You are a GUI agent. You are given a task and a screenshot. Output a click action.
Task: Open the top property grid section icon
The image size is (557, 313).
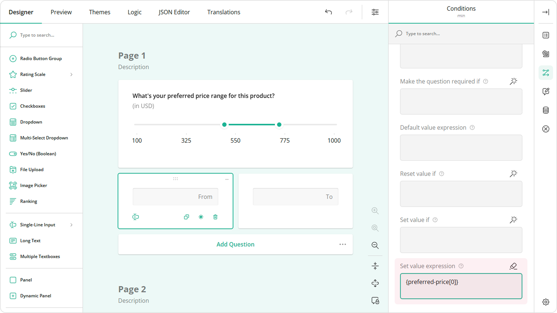(x=545, y=35)
